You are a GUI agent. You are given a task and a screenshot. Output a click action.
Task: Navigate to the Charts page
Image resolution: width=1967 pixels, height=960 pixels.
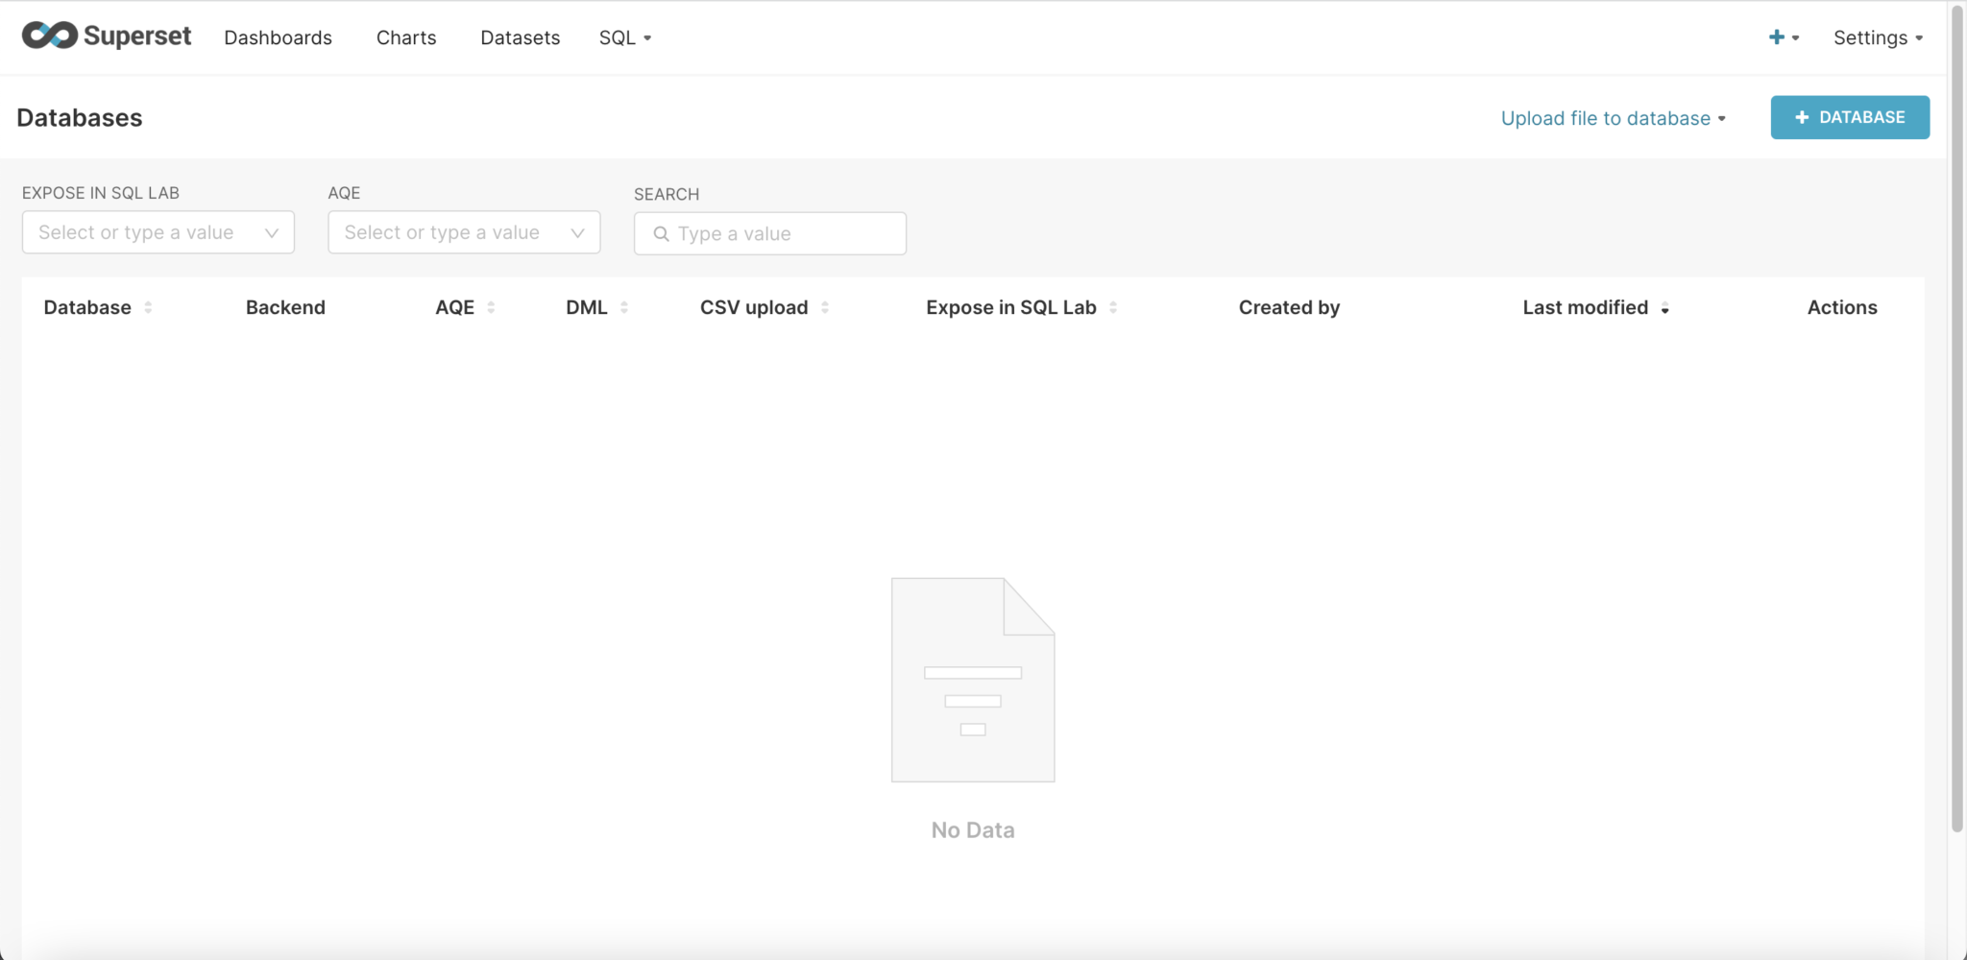click(x=406, y=37)
